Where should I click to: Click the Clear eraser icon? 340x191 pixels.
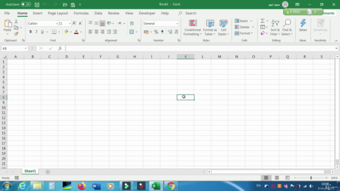pyautogui.click(x=262, y=33)
